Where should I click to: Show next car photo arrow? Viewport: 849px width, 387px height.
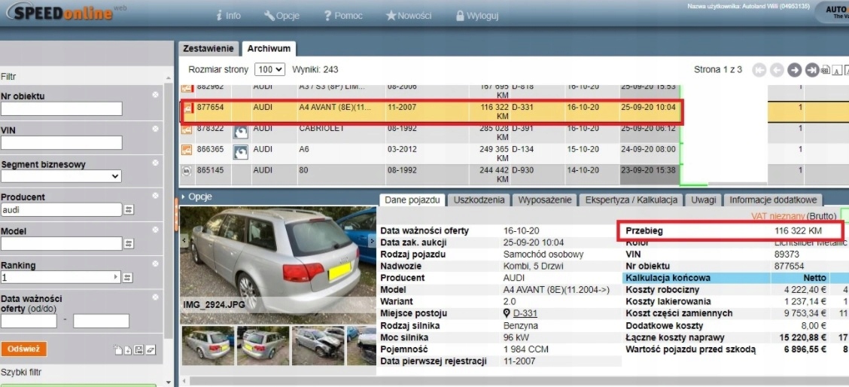[372, 240]
